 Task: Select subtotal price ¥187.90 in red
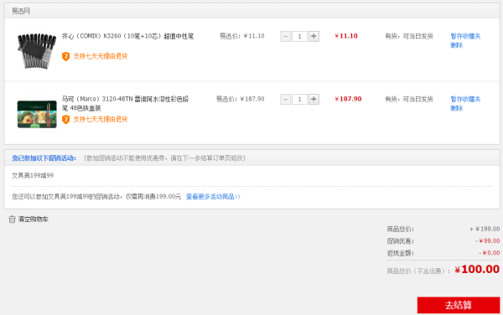click(x=348, y=99)
